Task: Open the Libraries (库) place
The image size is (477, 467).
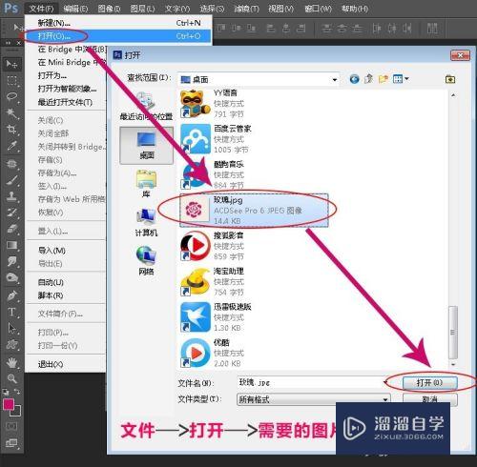Action: coord(146,184)
